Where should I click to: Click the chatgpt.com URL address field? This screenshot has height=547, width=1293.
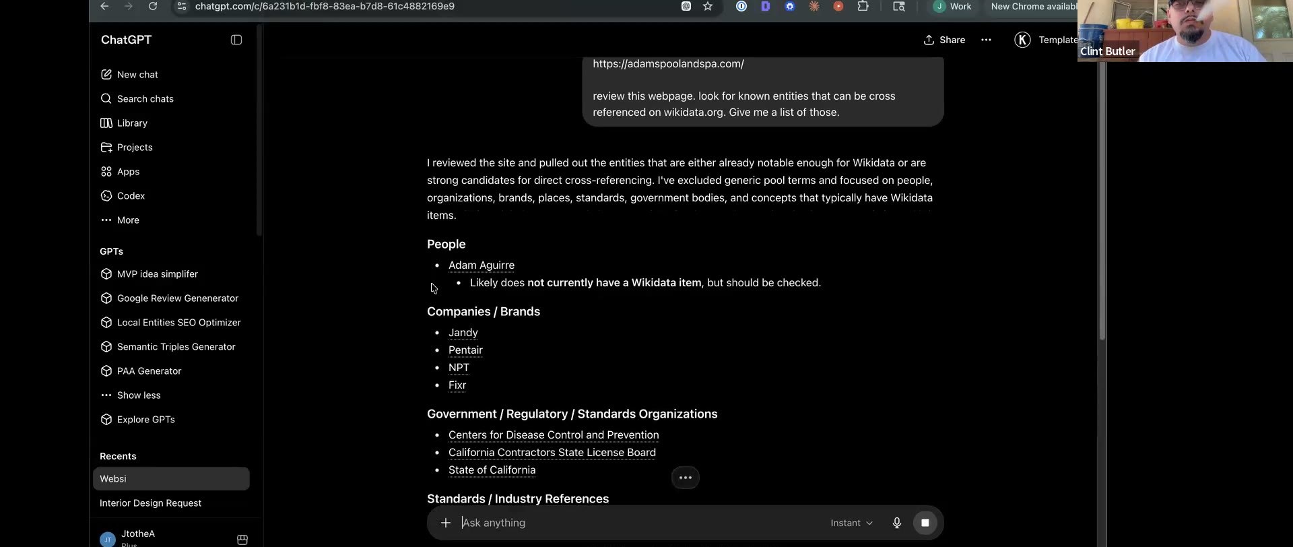point(325,6)
